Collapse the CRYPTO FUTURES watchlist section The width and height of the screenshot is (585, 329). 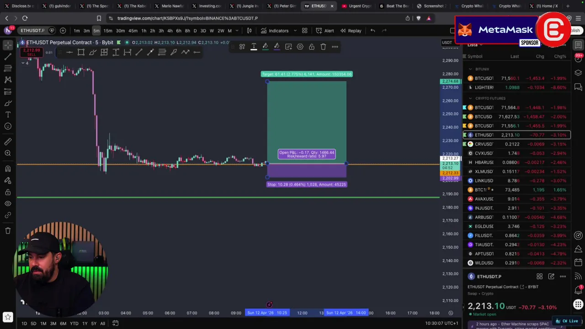point(470,98)
